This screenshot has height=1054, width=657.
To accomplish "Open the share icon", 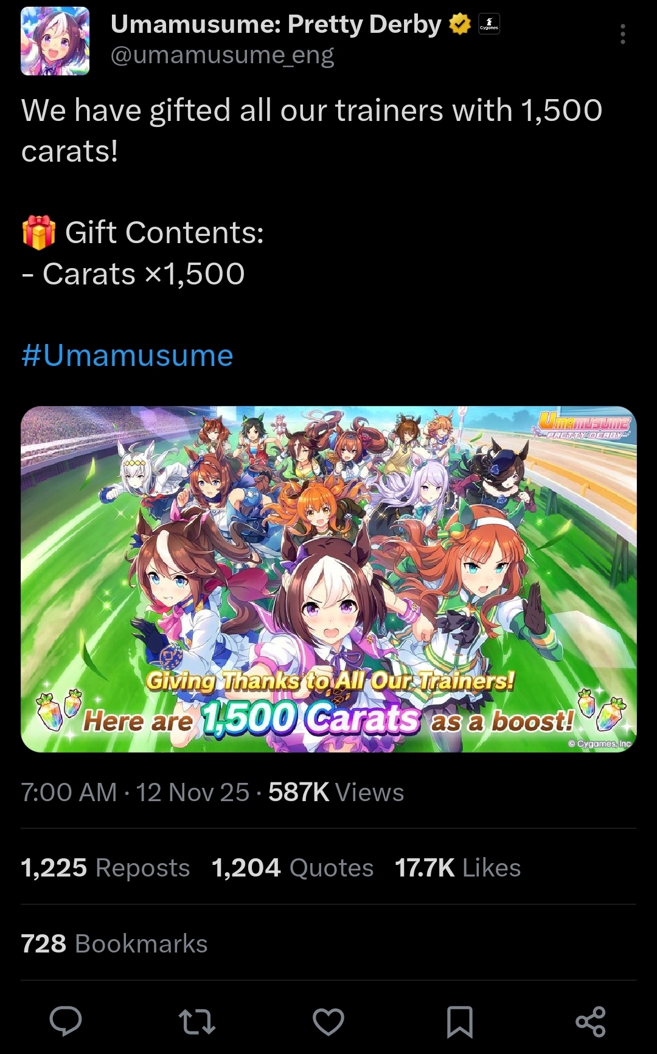I will click(591, 1021).
